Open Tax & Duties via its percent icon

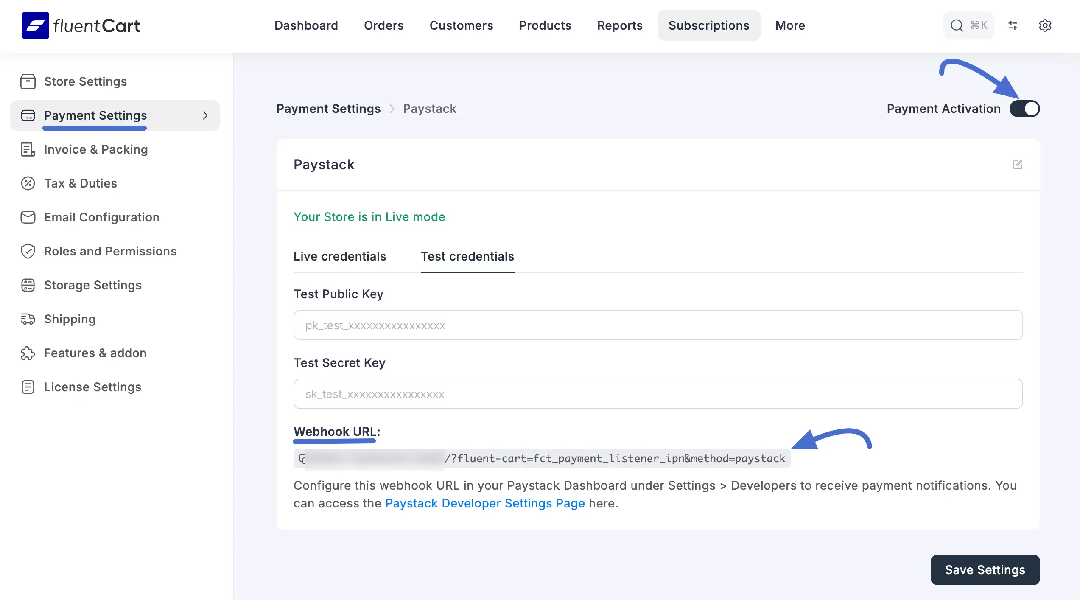click(28, 183)
